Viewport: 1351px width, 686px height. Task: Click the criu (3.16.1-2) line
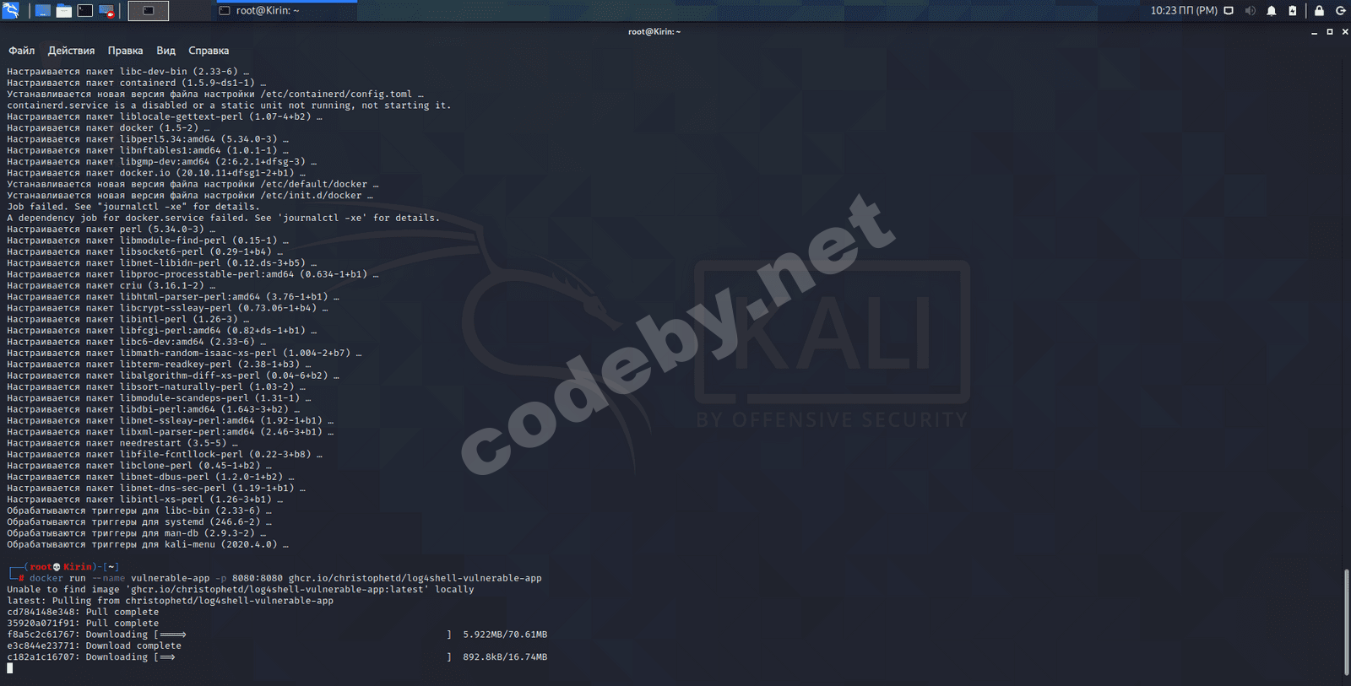pos(111,285)
